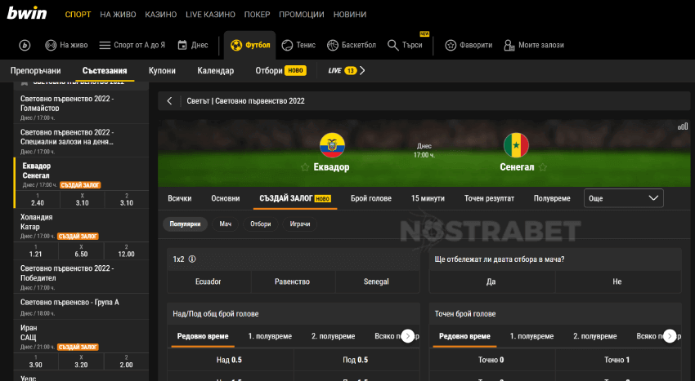Open the statistics bar chart icon
Screen dimensions: 695x381
(x=683, y=126)
